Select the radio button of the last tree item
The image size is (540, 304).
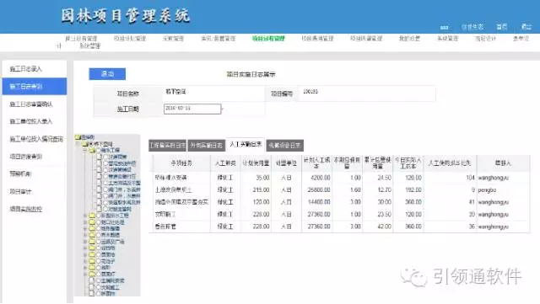(99, 293)
